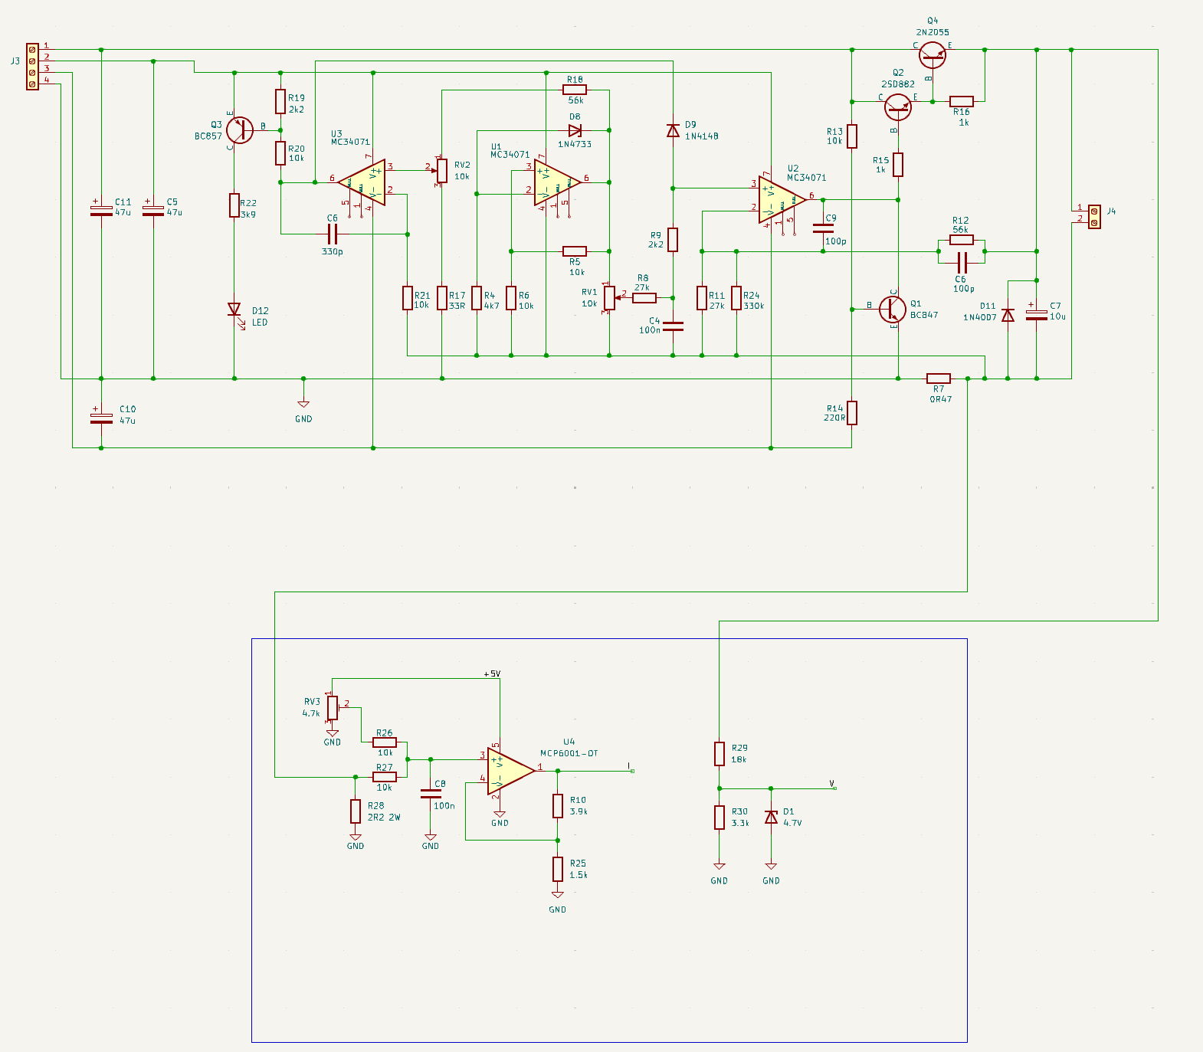The height and width of the screenshot is (1052, 1203).
Task: Click the Q3 BC857 transistor
Action: (239, 130)
